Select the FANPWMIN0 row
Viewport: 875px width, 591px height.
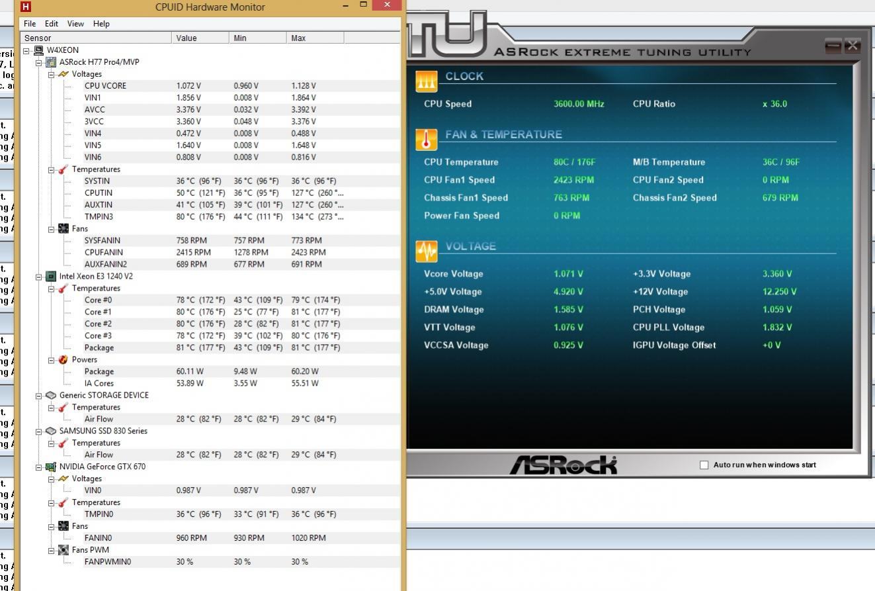point(210,562)
